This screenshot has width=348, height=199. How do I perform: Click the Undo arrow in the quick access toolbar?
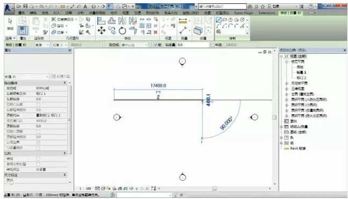tap(41, 6)
